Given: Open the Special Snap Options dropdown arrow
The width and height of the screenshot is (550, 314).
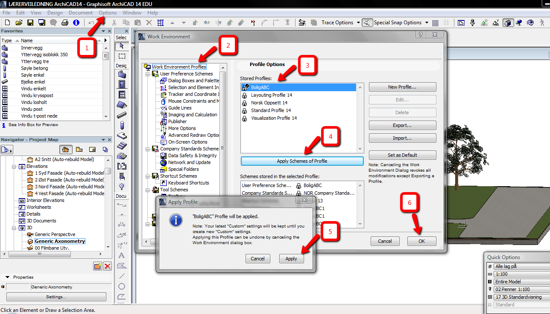Looking at the screenshot, I should click(426, 23).
